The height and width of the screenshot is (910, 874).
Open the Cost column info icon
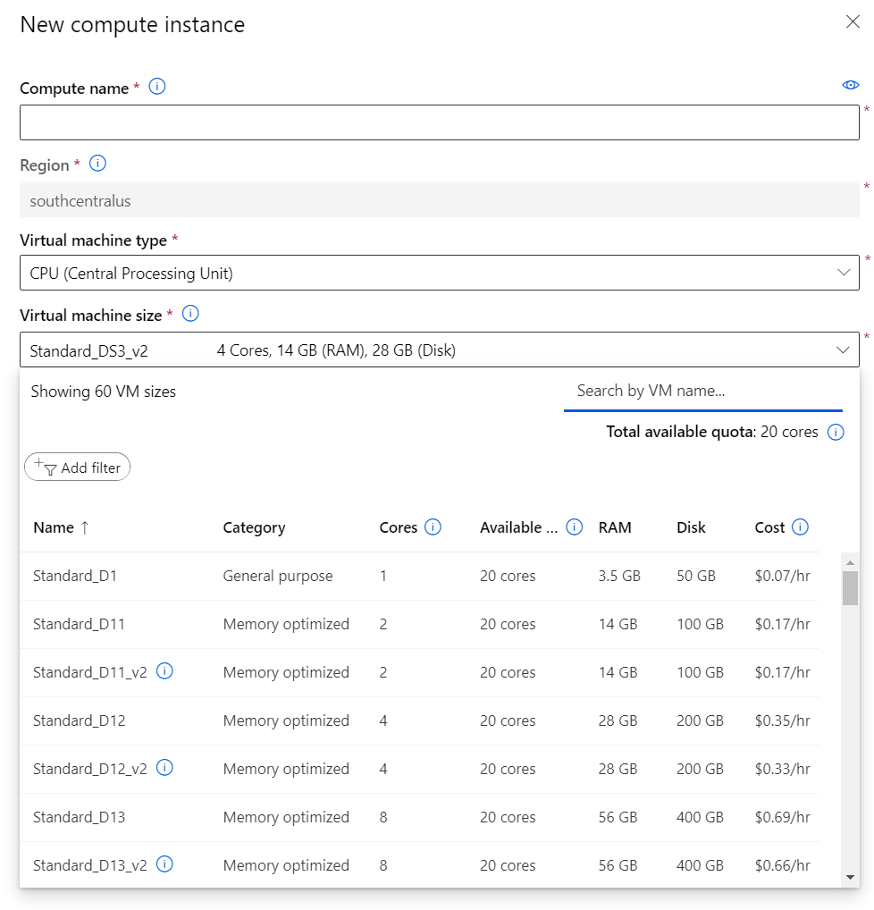[x=800, y=527]
